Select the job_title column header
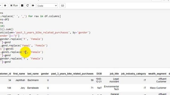This screenshot has width=170, height=95. pyautogui.click(x=114, y=74)
